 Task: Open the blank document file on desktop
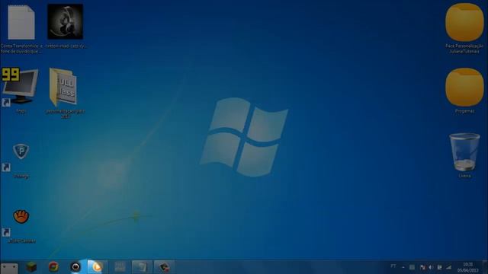21,22
